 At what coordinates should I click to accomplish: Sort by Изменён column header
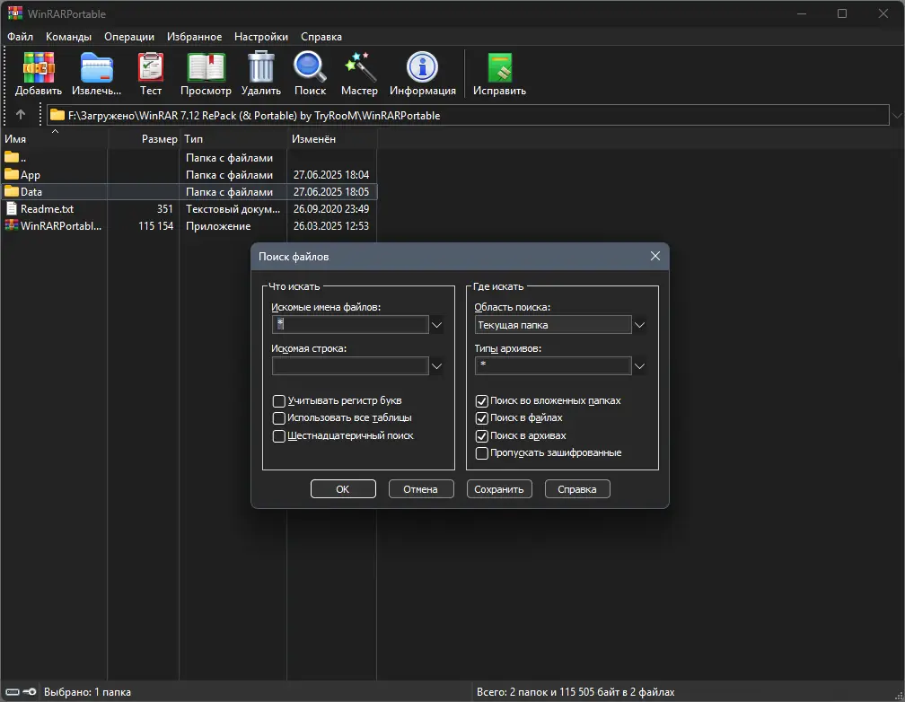click(x=332, y=138)
